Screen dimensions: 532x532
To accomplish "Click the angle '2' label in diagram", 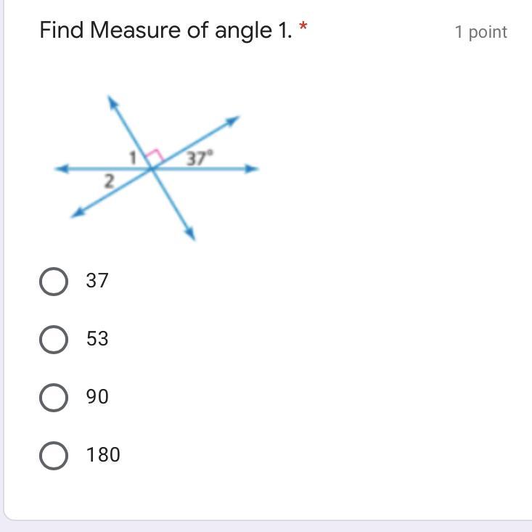I will coord(109,181).
